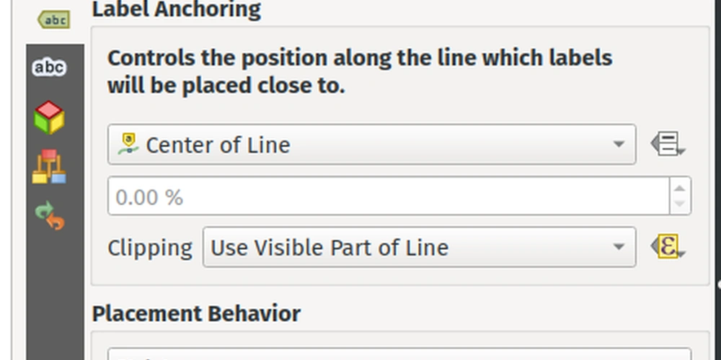Click arrow on the Clipping combo box
Image resolution: width=721 pixels, height=360 pixels.
[619, 247]
